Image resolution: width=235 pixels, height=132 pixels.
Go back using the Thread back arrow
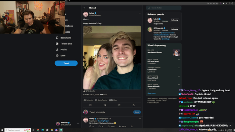84,8
